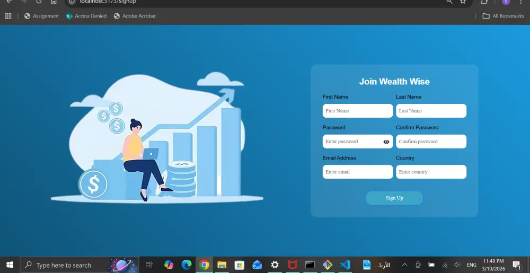Click the Confirm Password label

pos(417,127)
